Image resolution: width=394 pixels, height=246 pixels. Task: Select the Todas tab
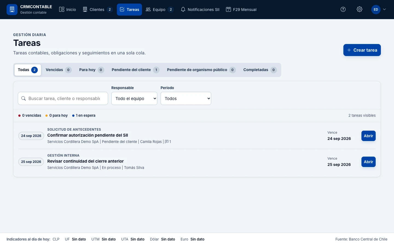(28, 70)
